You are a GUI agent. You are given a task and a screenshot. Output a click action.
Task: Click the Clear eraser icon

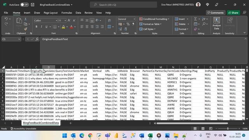coord(195,29)
